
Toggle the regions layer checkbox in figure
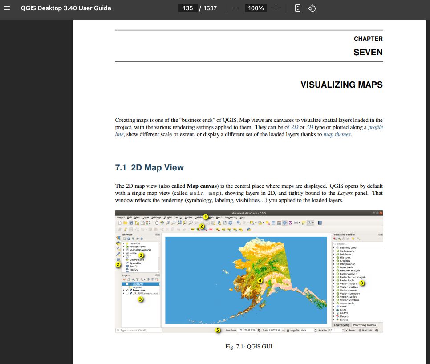tap(127, 287)
